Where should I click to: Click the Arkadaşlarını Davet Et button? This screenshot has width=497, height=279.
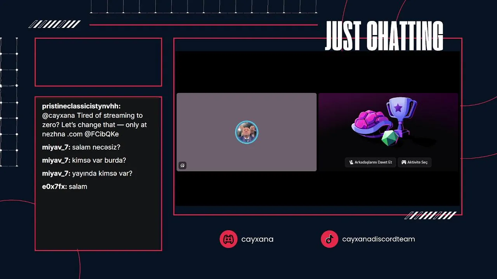point(370,162)
